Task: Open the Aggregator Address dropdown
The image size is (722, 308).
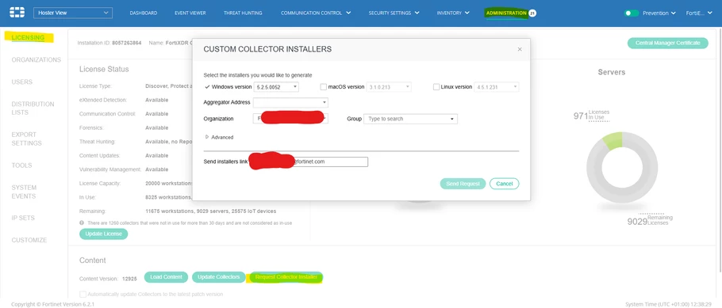Action: [290, 102]
